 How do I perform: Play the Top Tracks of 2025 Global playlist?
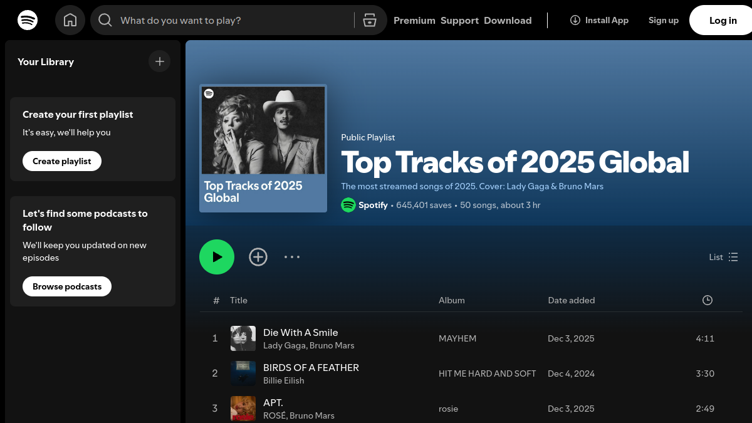coord(217,257)
